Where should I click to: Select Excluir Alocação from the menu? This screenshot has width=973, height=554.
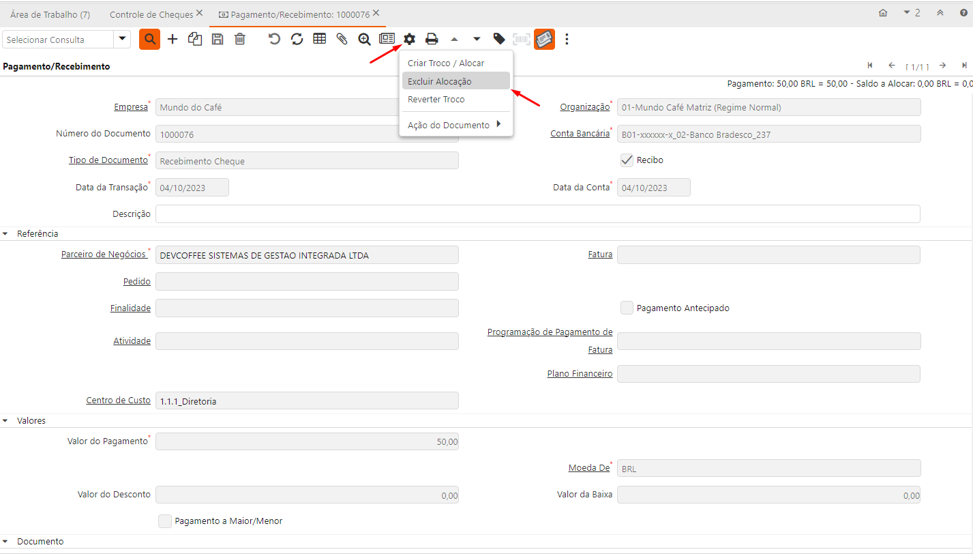coord(440,81)
